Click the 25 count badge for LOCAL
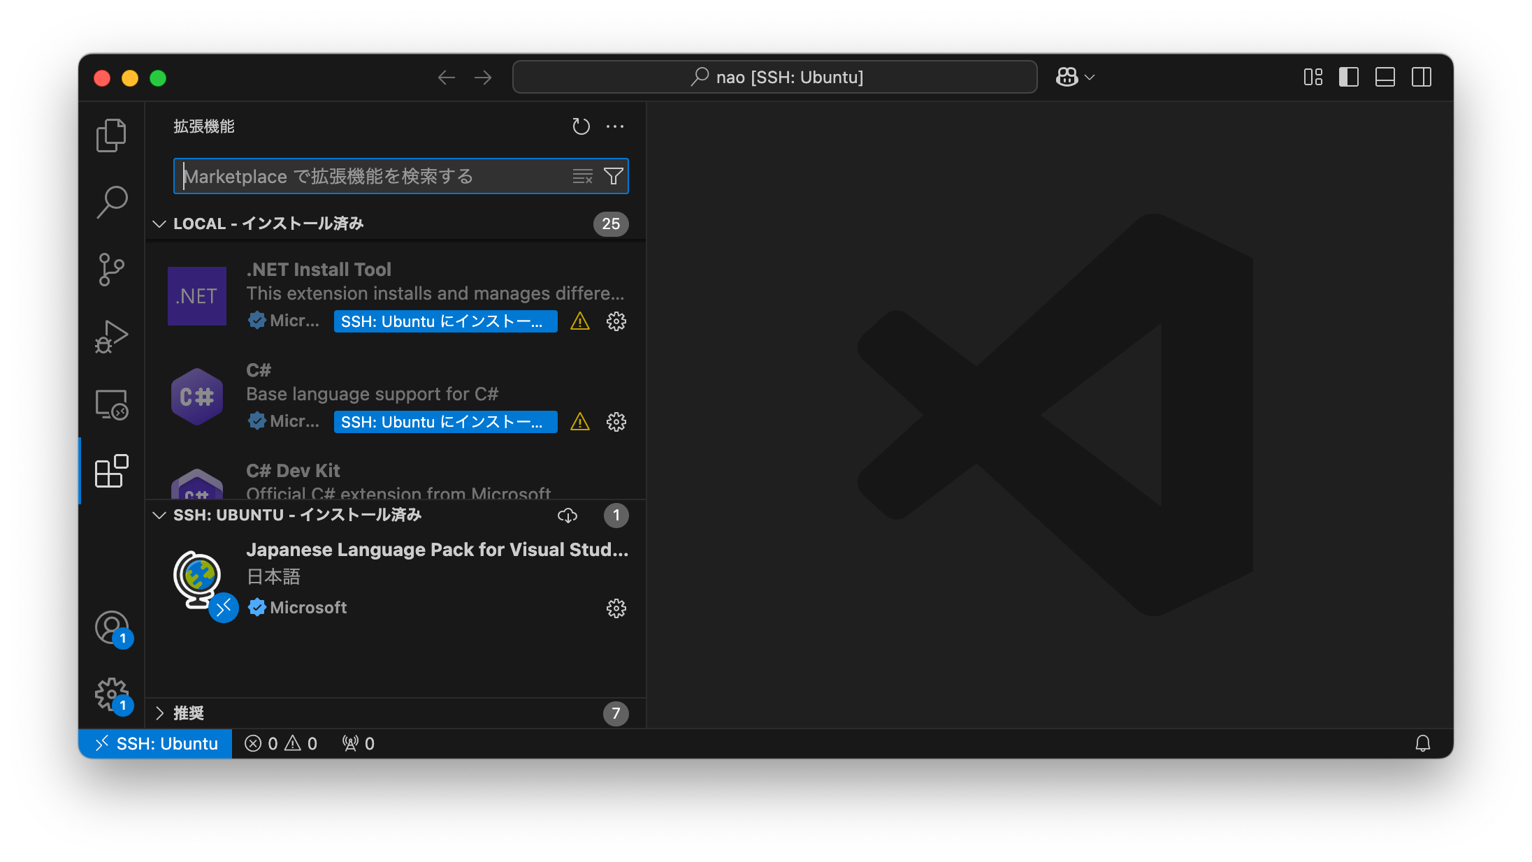This screenshot has width=1532, height=862. (611, 224)
